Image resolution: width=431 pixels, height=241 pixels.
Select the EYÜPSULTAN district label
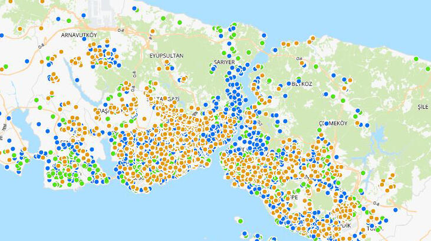click(166, 55)
